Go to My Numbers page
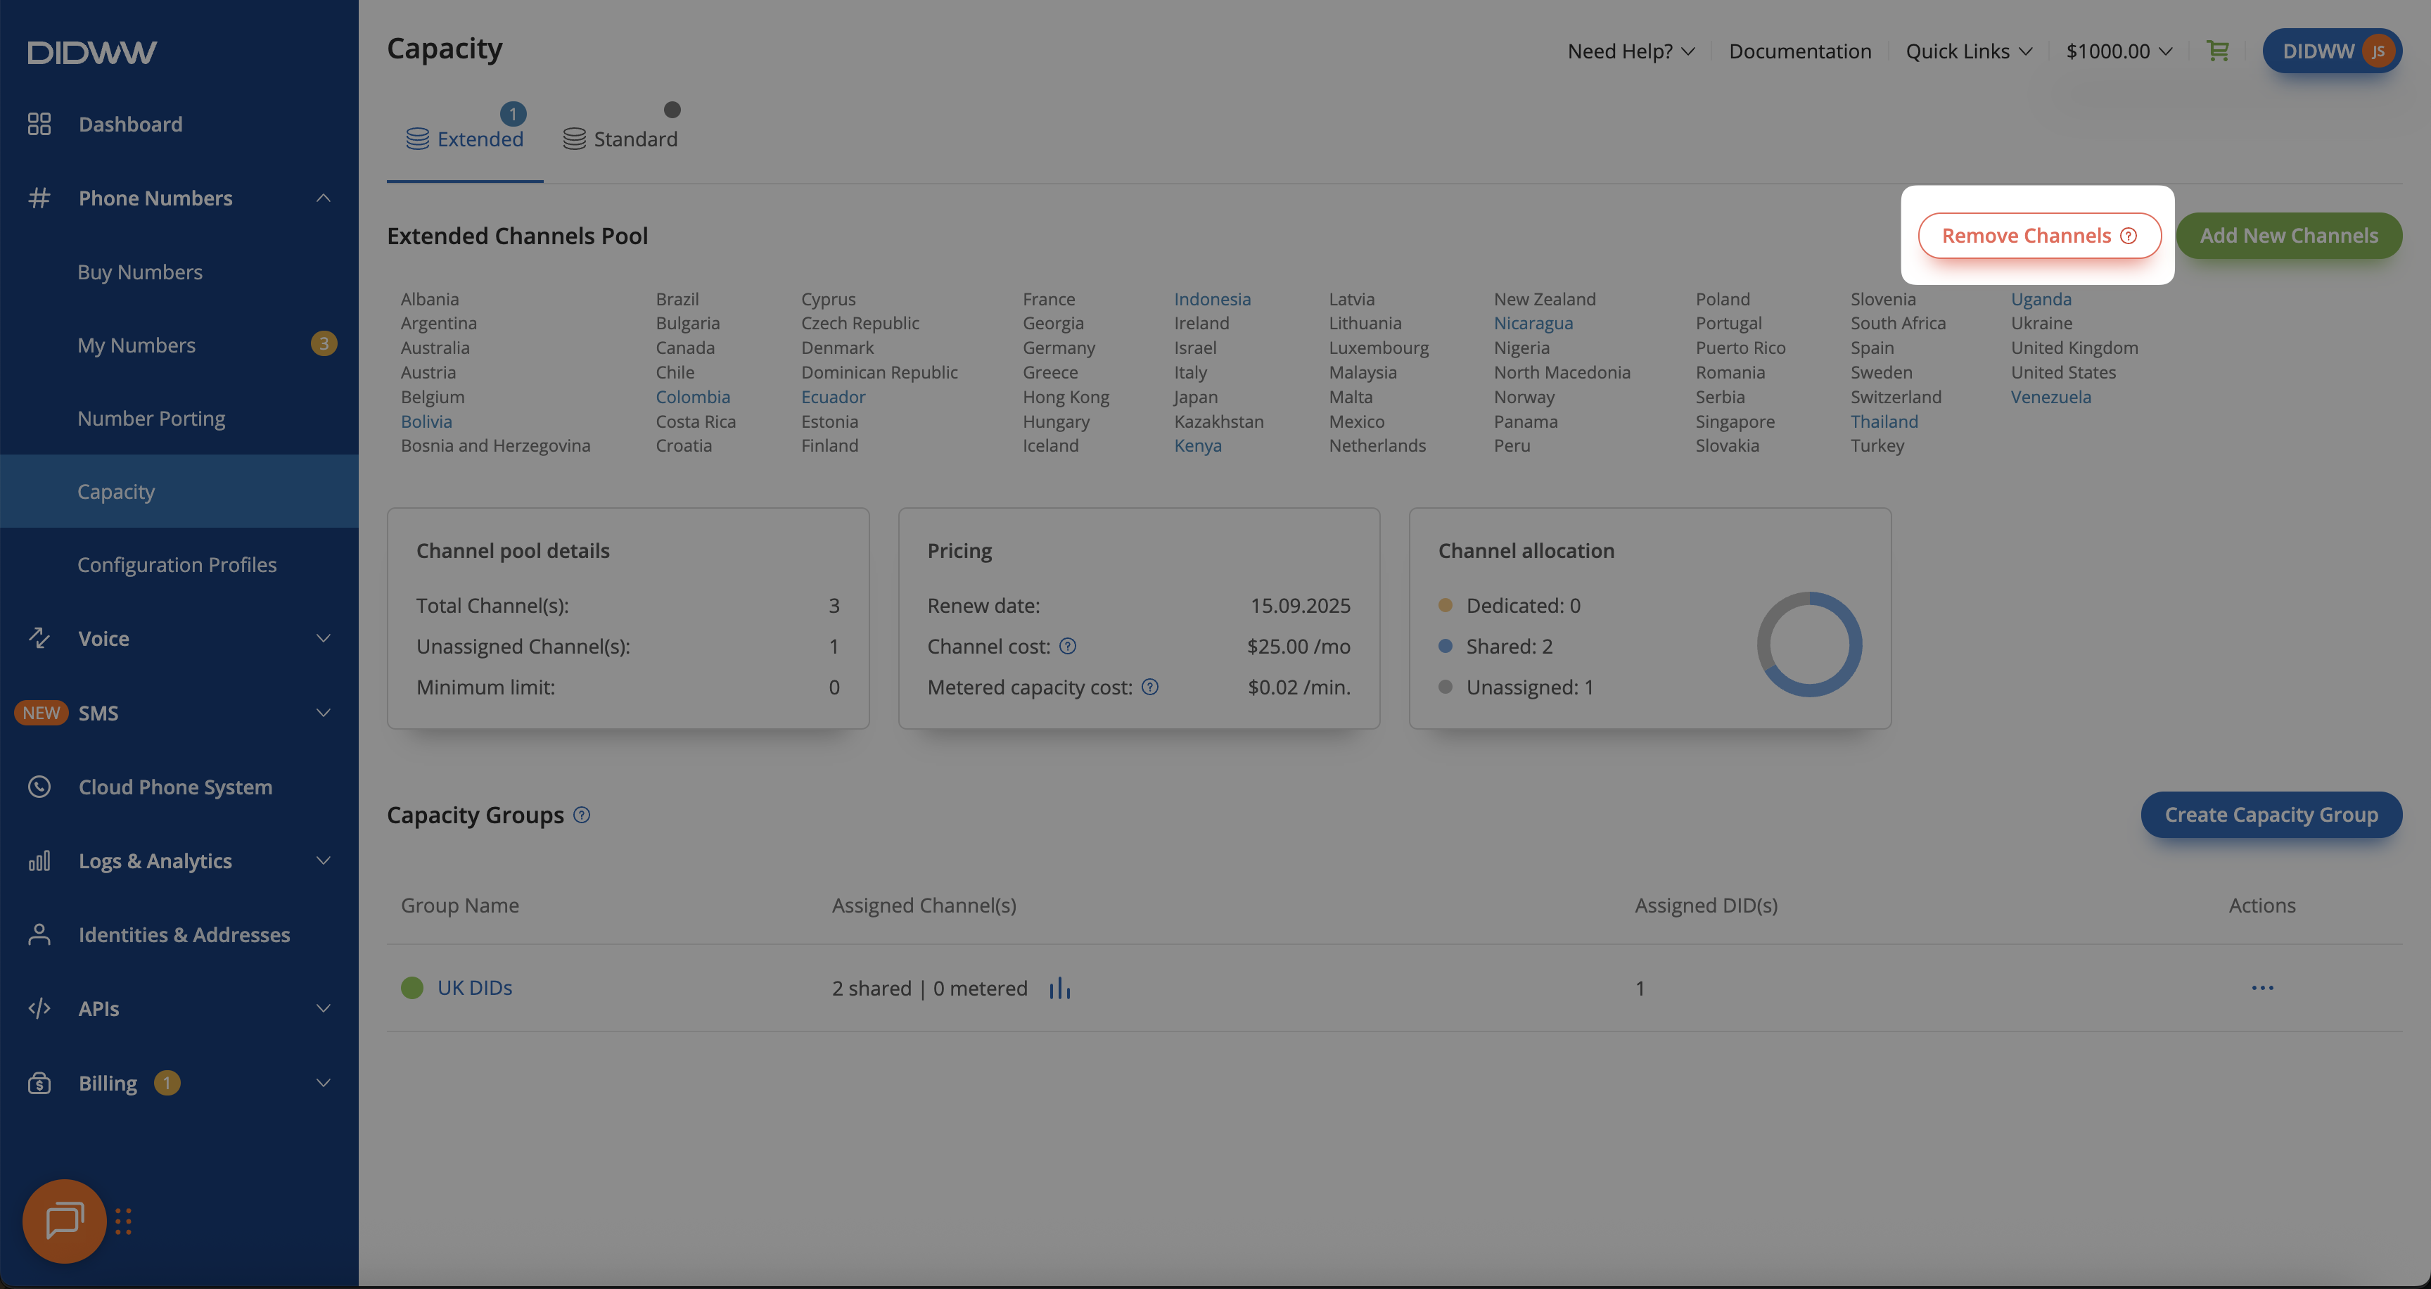 136,345
